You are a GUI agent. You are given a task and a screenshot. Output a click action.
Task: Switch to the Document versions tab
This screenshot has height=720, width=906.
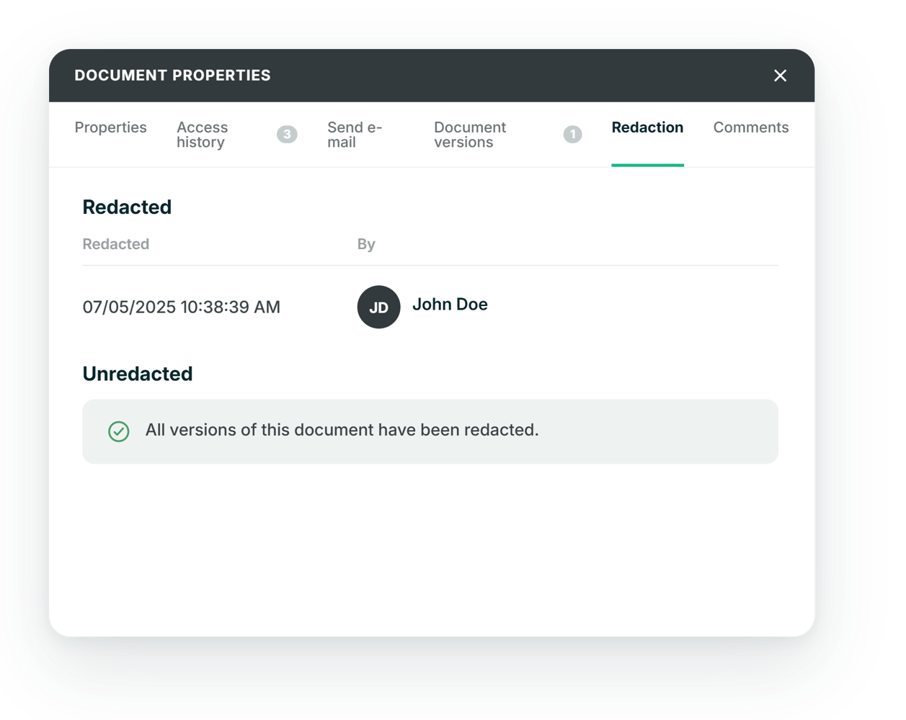(x=470, y=135)
